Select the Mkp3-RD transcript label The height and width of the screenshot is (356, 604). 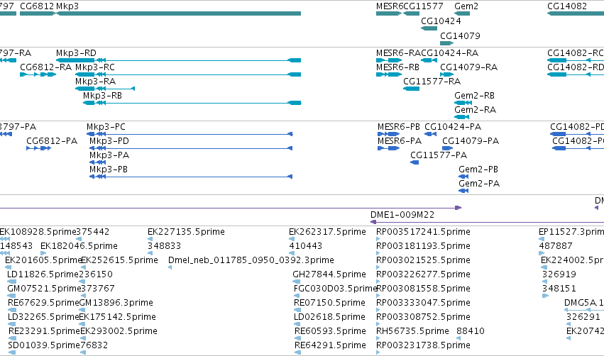76,52
